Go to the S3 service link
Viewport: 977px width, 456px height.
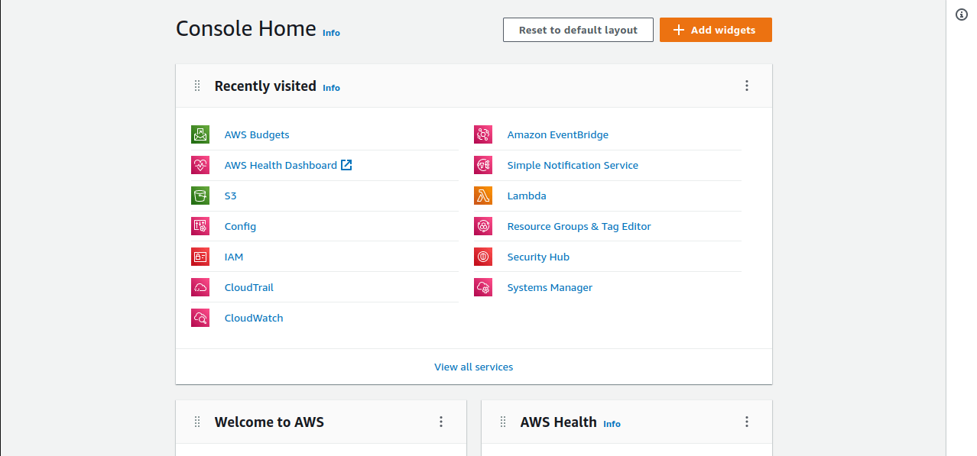231,196
